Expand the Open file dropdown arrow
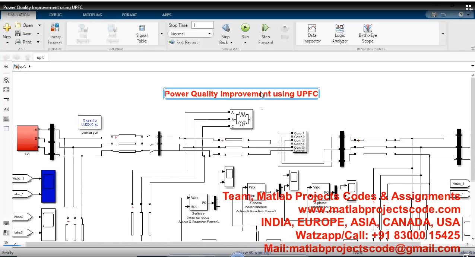Screen dimensions: 475x257 coord(39,25)
